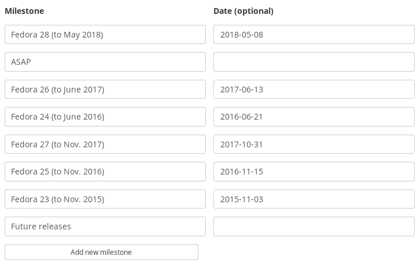Select the Future releases milestone field
This screenshot has height=264, width=417.
[x=105, y=226]
